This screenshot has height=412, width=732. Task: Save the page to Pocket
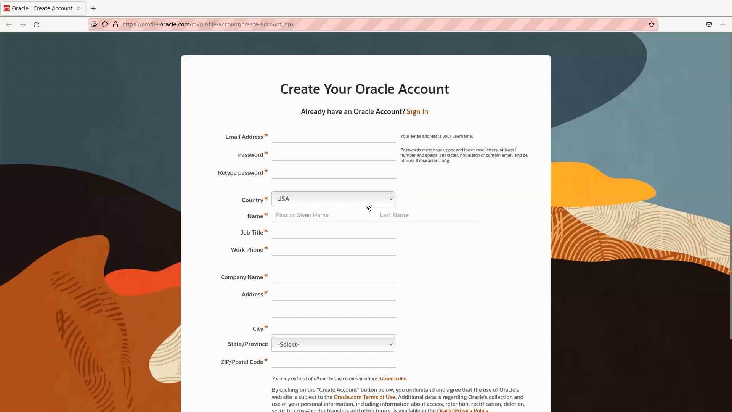tap(709, 24)
